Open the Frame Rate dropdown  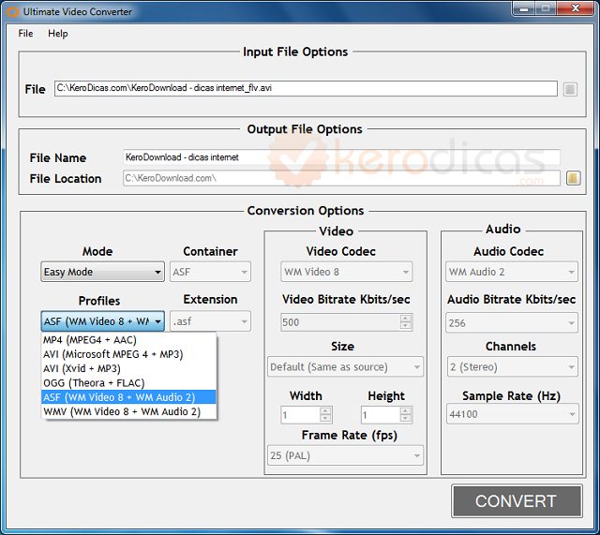click(x=346, y=455)
